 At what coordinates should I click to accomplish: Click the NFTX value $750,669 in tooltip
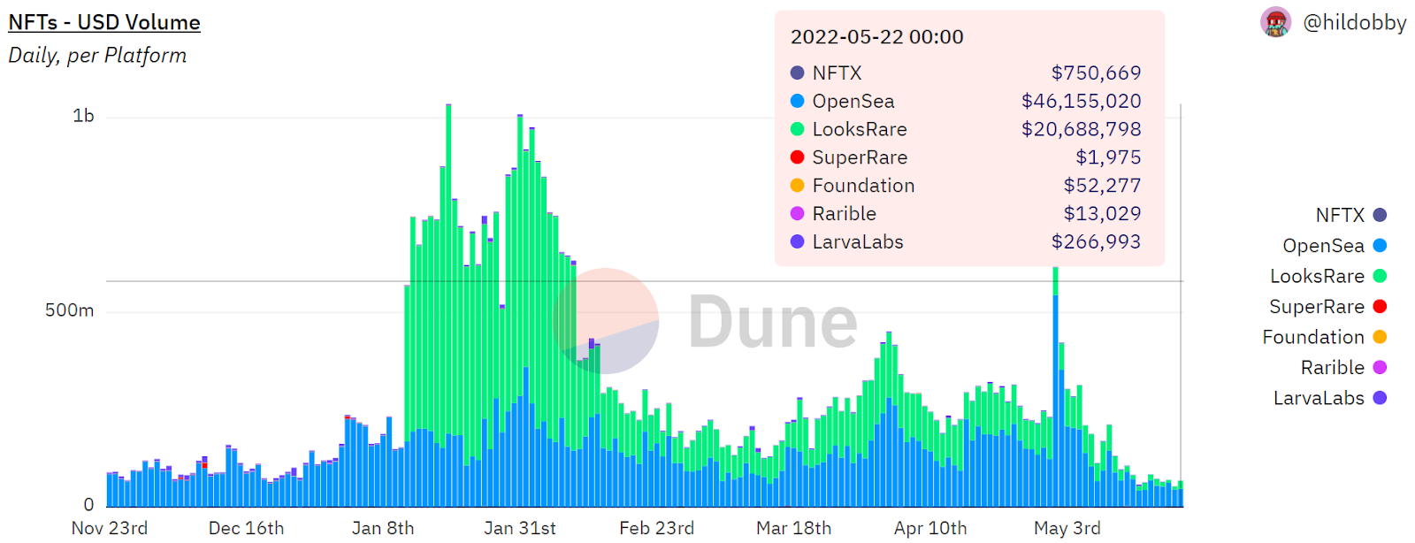coord(1096,73)
